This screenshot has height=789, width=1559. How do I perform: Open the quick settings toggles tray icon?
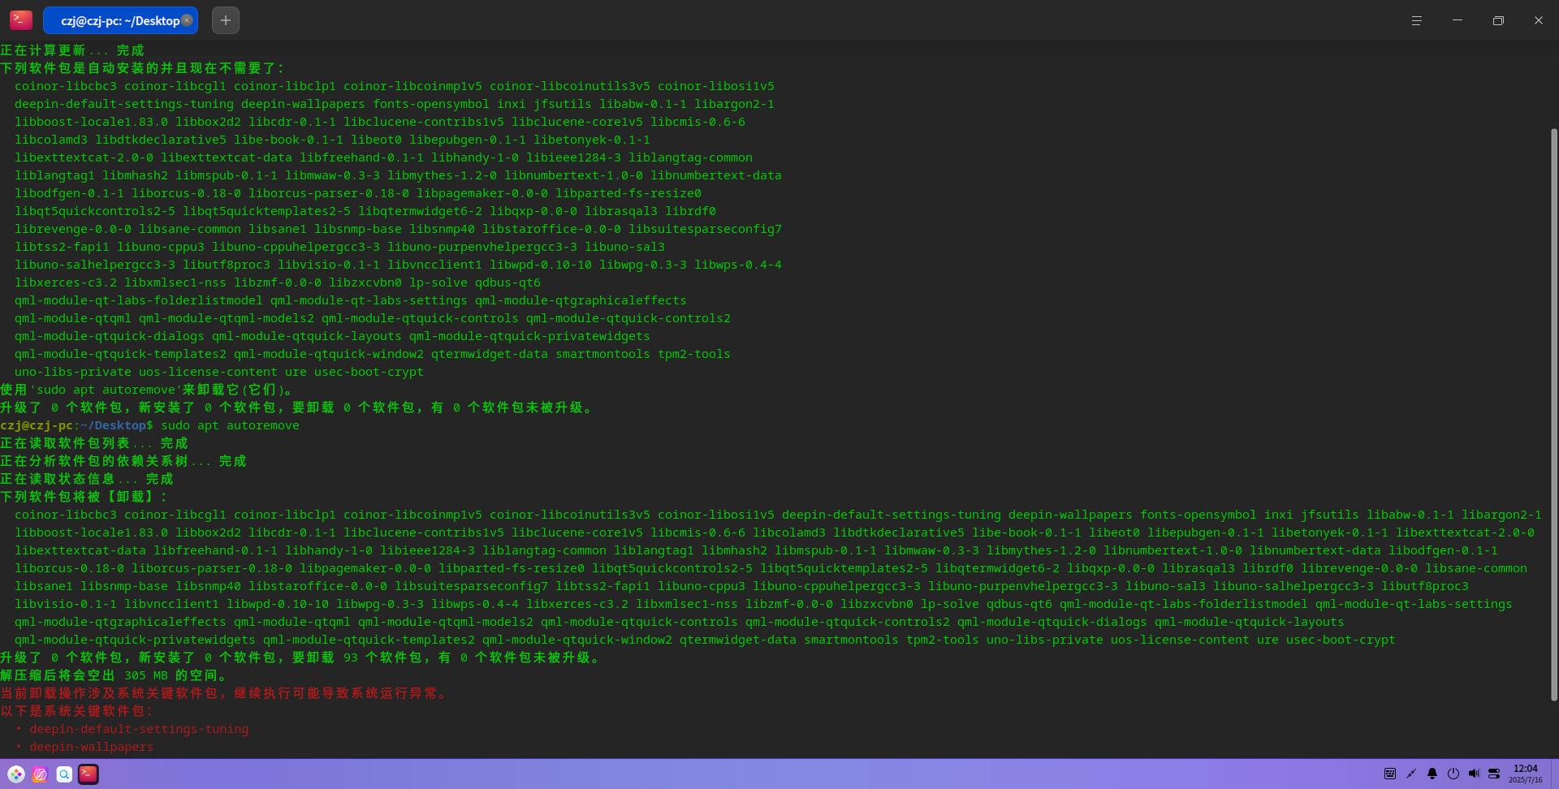[x=1494, y=774]
